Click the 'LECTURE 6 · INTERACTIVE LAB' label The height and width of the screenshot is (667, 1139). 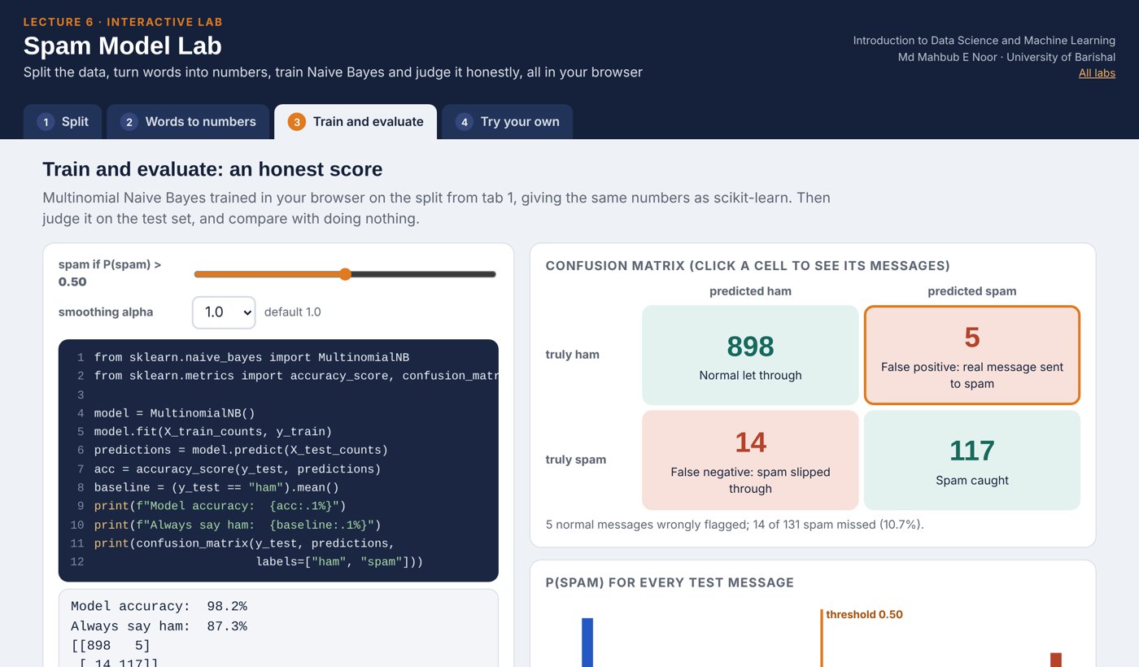coord(123,22)
